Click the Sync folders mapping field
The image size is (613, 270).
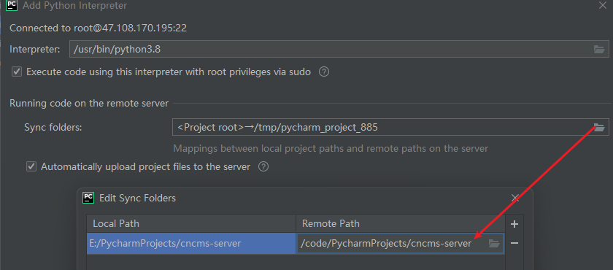coord(390,127)
